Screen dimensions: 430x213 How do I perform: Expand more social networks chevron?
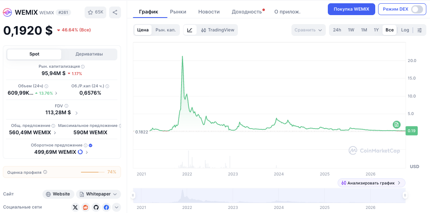click(x=116, y=208)
